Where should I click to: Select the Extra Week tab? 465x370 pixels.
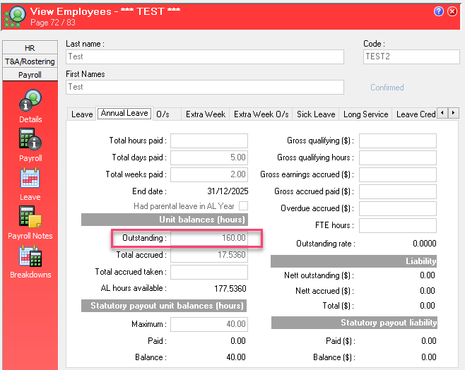point(205,114)
